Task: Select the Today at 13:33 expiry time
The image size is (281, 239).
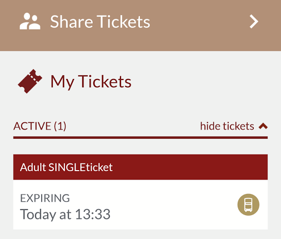Action: [x=65, y=215]
